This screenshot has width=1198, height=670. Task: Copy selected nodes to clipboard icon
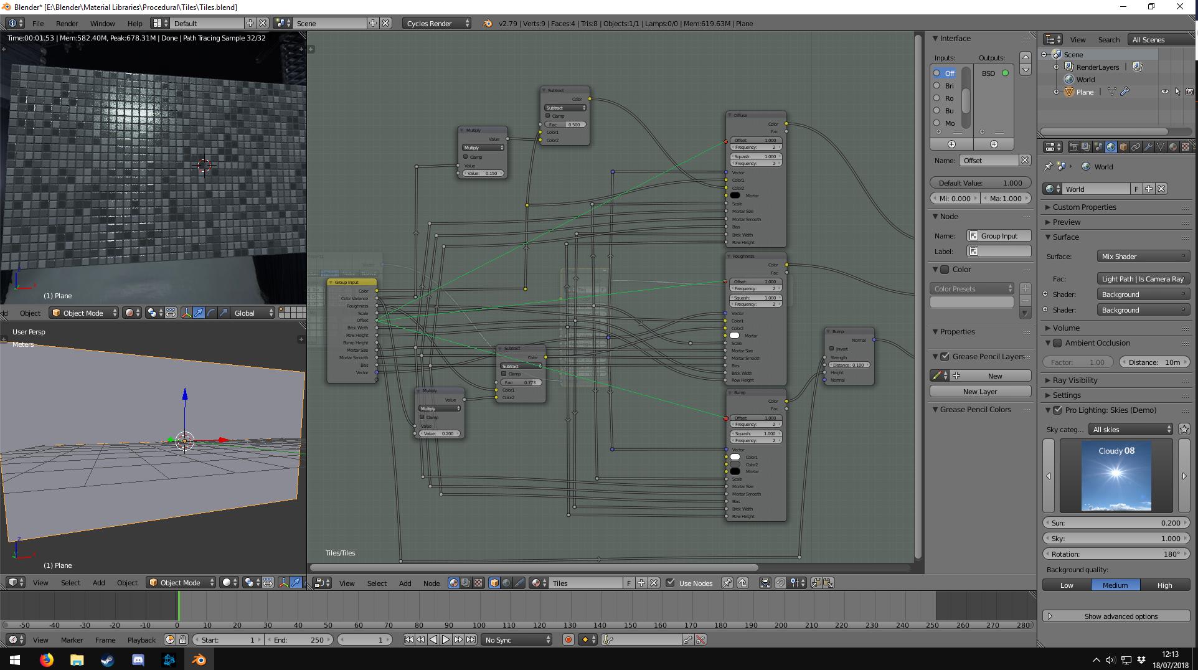816,583
